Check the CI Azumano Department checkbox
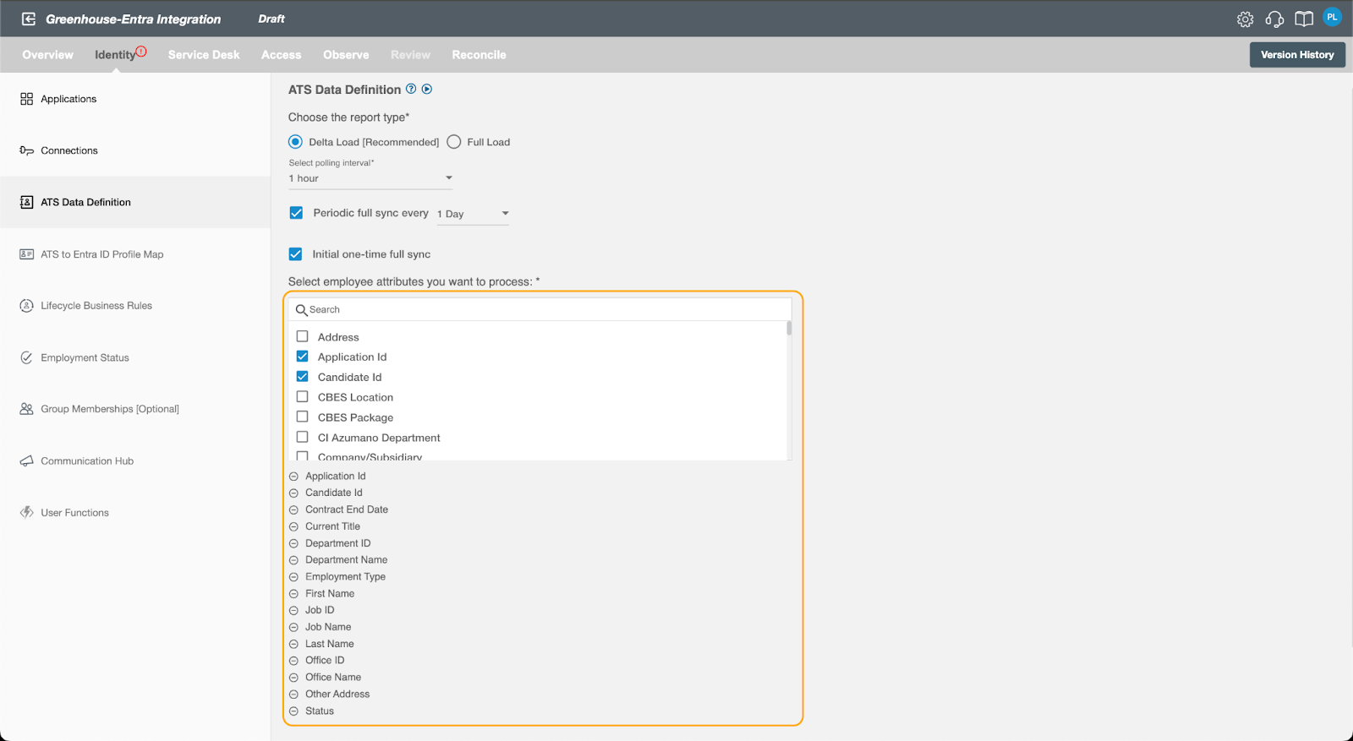 (x=302, y=437)
